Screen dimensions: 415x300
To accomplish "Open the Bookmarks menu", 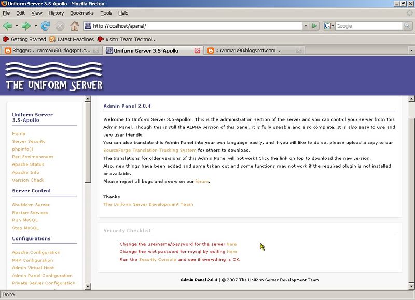I will pos(82,13).
